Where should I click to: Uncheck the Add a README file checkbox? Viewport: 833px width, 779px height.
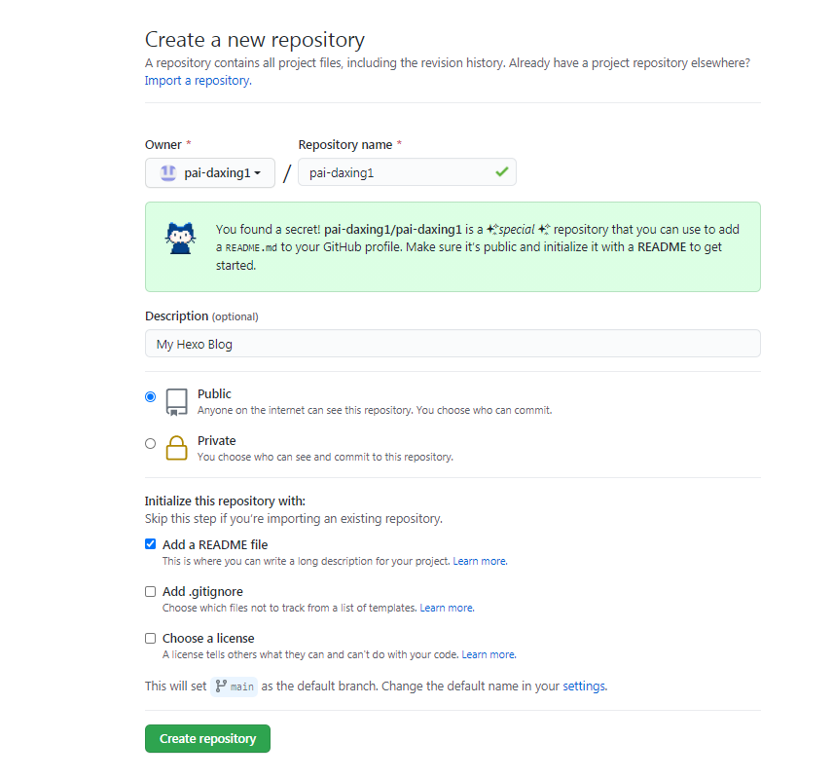pyautogui.click(x=150, y=544)
